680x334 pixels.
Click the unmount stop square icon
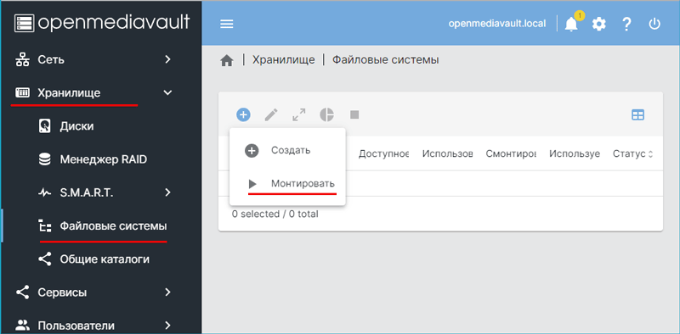pyautogui.click(x=354, y=114)
